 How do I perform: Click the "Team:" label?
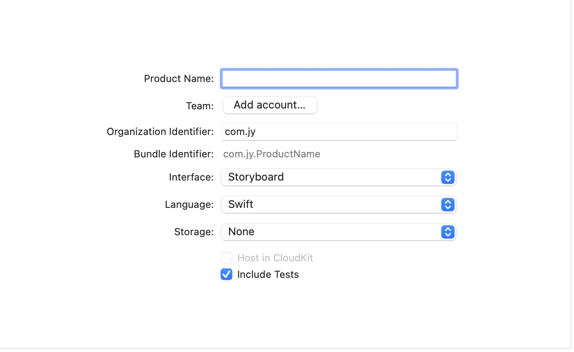point(200,106)
